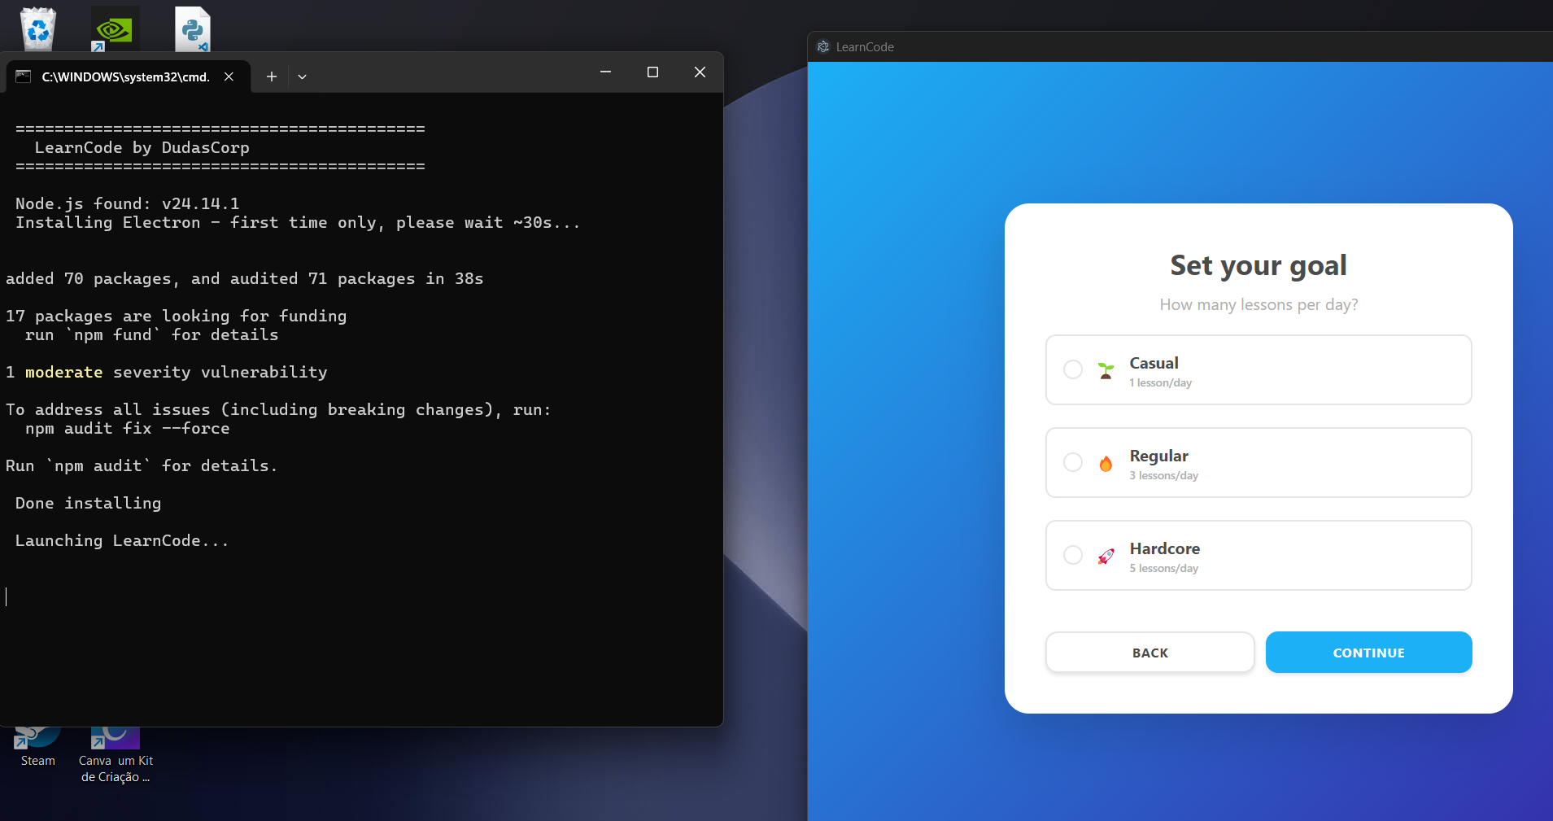The image size is (1553, 821).
Task: Open the Python file icon on desktop
Action: tap(193, 28)
